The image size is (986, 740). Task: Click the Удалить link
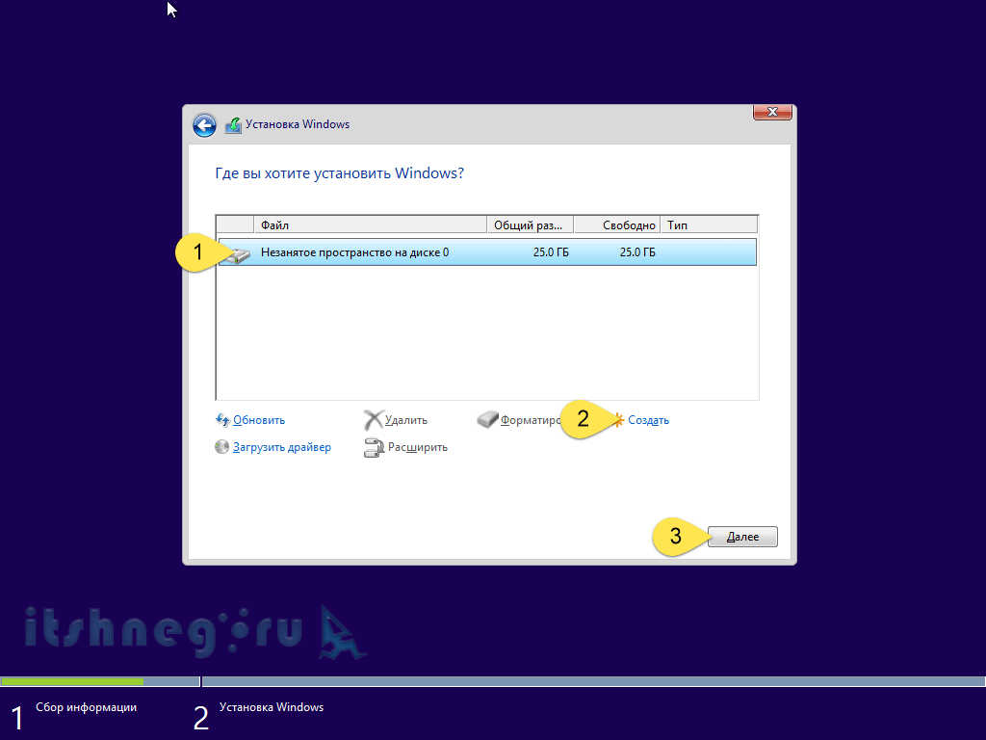[406, 420]
